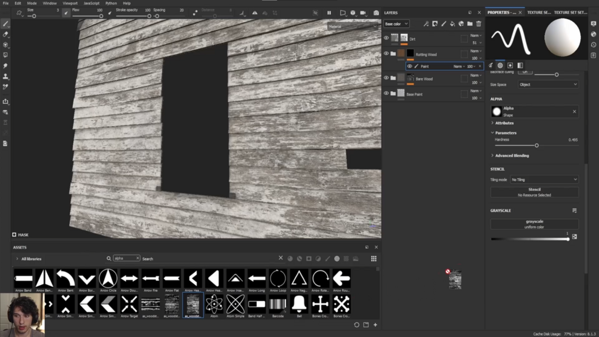Viewport: 599px width, 337px height.
Task: Hide the Paint effect on Rotting Wood
Action: (x=409, y=66)
